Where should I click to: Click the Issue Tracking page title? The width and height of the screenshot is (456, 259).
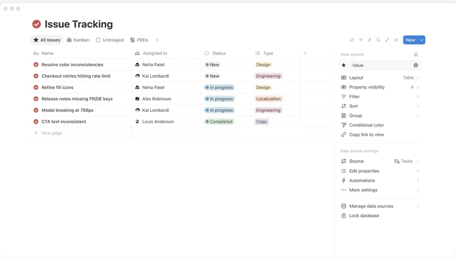(x=78, y=24)
